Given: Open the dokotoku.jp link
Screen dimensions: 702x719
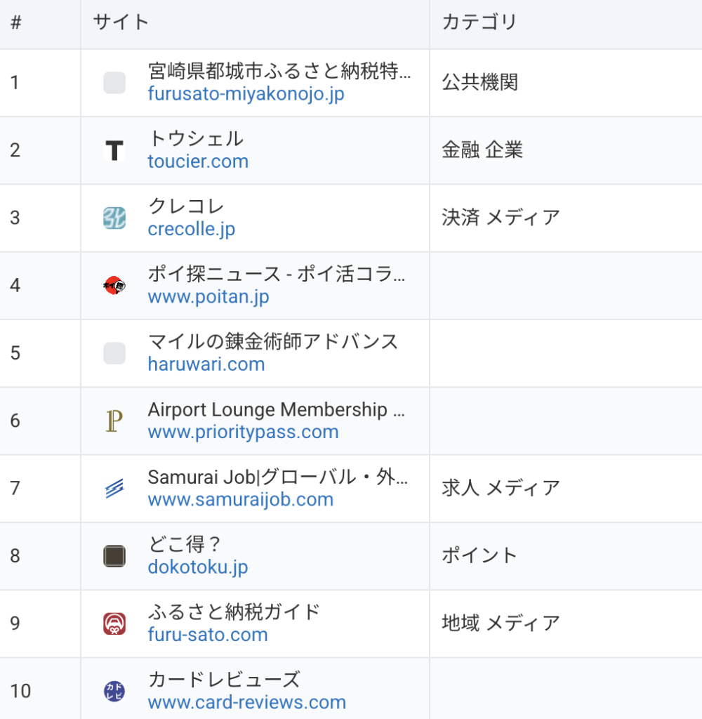Looking at the screenshot, I should pos(198,567).
